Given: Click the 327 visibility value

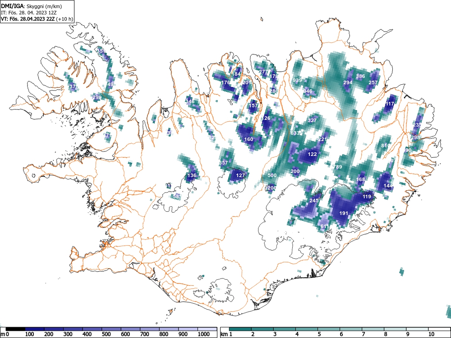Looking at the screenshot, I should pos(312,120).
